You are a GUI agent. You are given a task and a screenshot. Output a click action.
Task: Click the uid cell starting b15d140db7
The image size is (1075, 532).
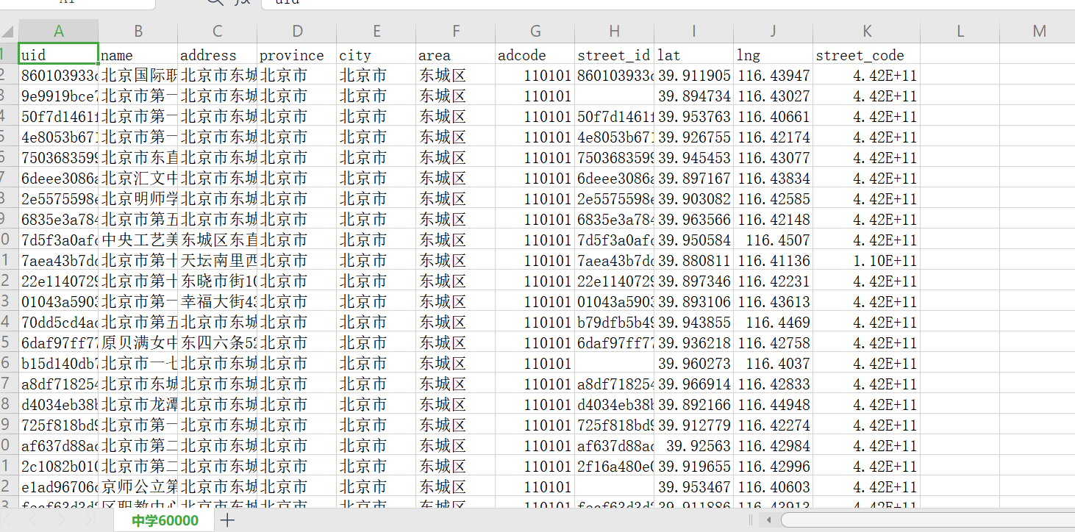59,364
